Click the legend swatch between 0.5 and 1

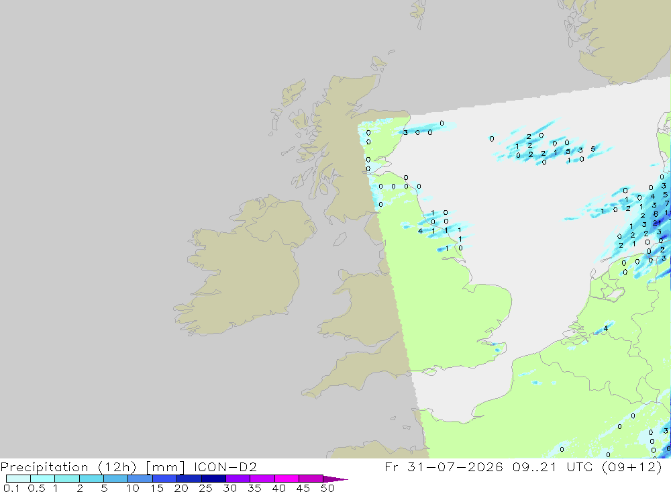click(42, 479)
